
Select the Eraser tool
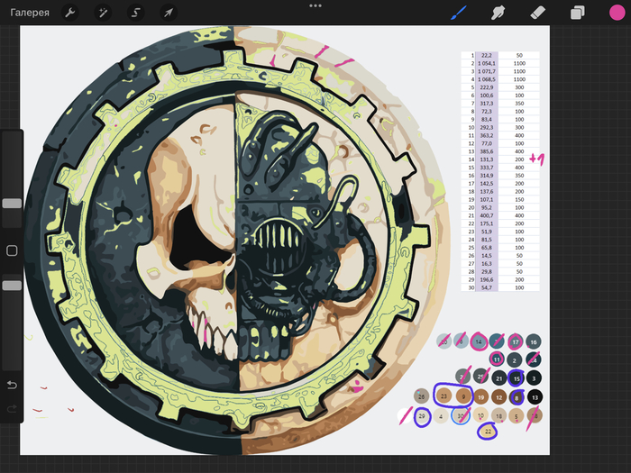pos(539,13)
